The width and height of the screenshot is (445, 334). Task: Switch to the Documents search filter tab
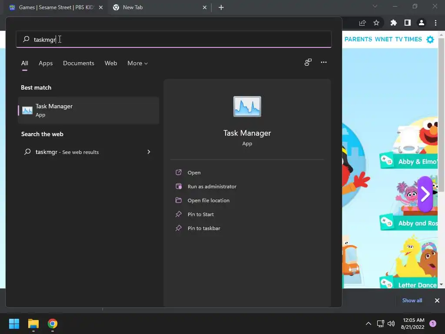(x=79, y=63)
